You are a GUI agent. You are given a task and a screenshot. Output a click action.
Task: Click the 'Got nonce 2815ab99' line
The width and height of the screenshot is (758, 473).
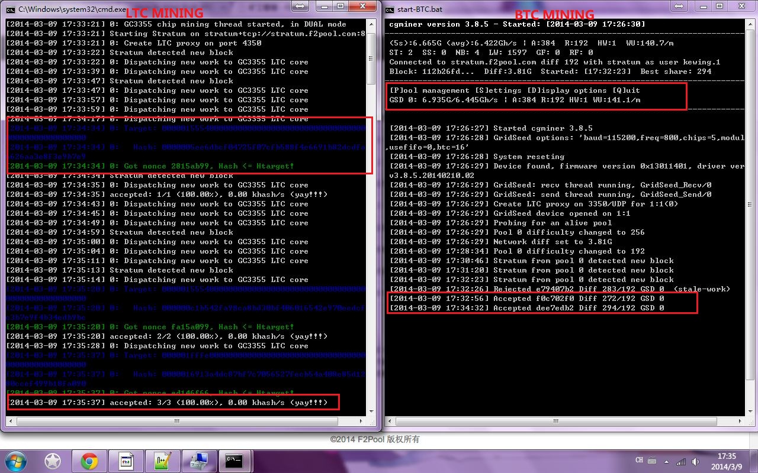coord(150,166)
